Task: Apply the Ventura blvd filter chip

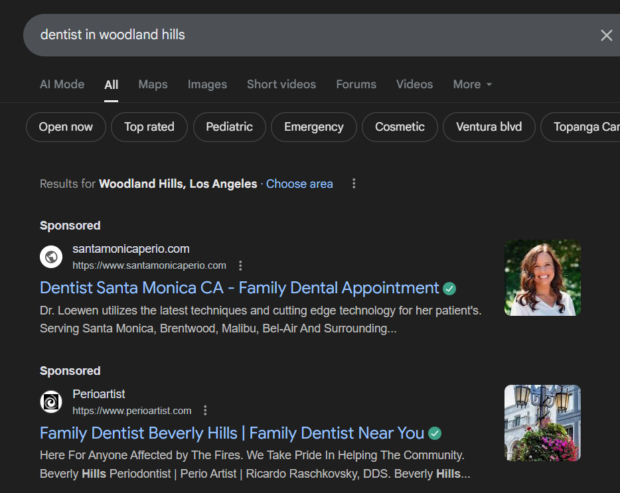Action: [489, 127]
